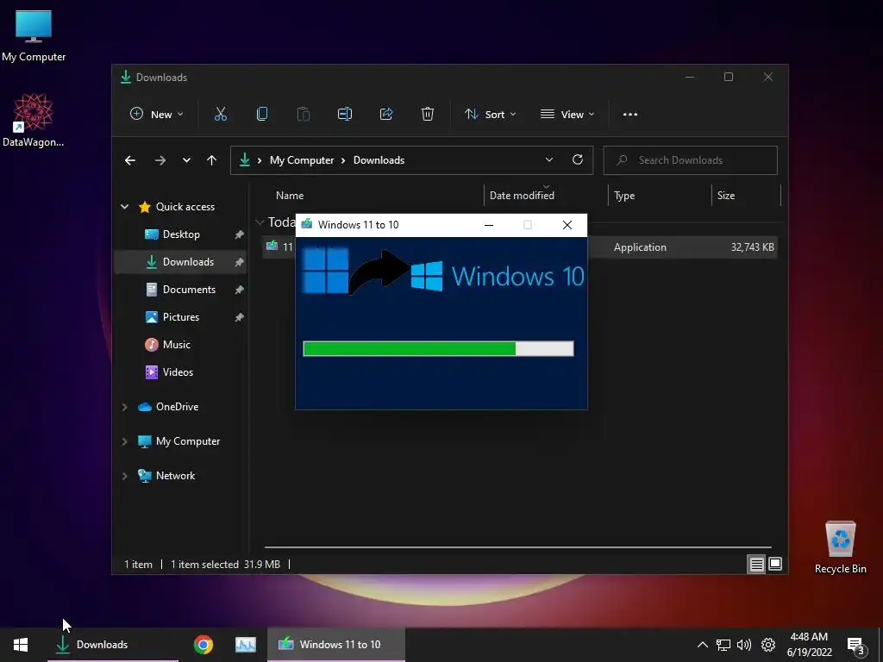This screenshot has height=662, width=883.
Task: Click the green installer progress bar
Action: pos(438,348)
